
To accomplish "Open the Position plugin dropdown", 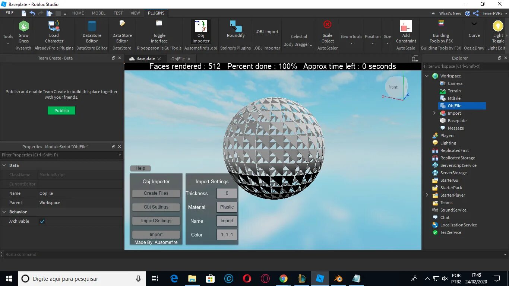I will pos(373,39).
